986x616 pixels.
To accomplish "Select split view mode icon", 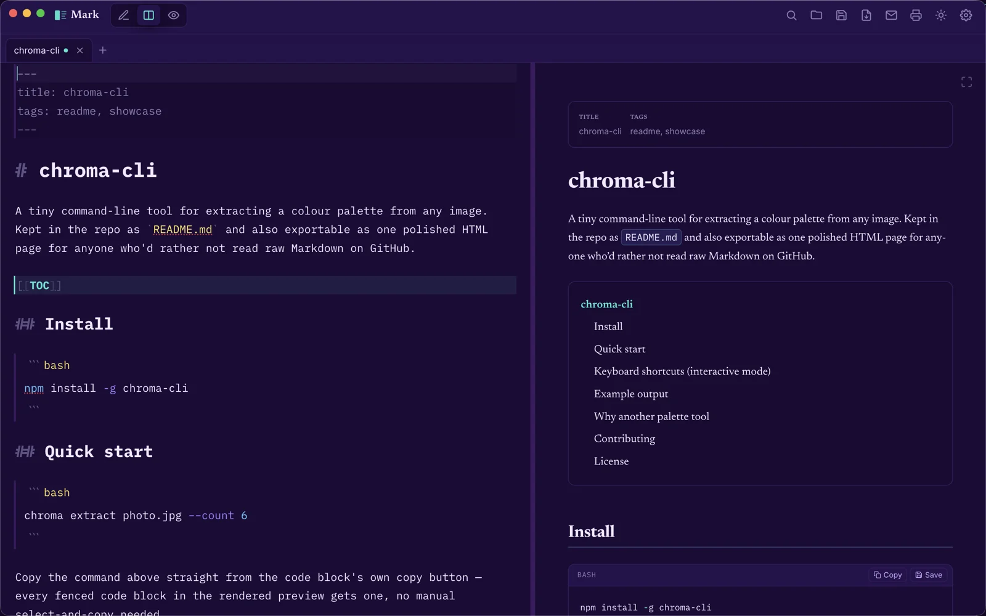I will [149, 15].
